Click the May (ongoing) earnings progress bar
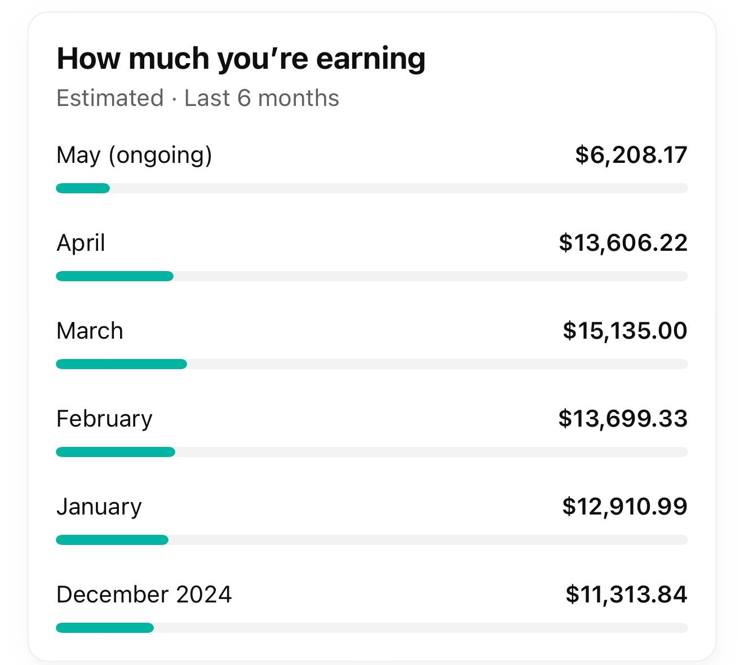The height and width of the screenshot is (665, 744). 372,188
